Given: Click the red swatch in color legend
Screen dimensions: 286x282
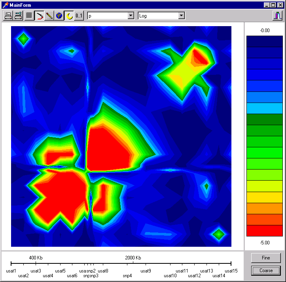Looking at the screenshot, I should coord(264,231).
